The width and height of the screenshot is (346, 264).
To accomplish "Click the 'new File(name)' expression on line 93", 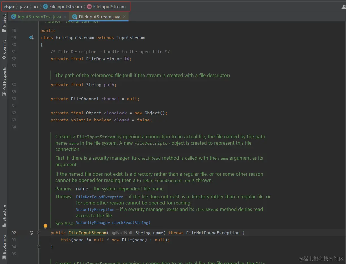I will pos(129,240).
